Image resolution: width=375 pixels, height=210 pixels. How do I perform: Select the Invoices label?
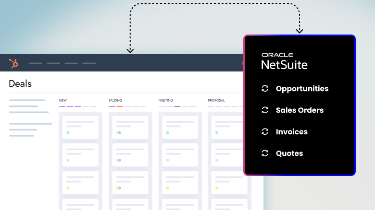point(292,132)
